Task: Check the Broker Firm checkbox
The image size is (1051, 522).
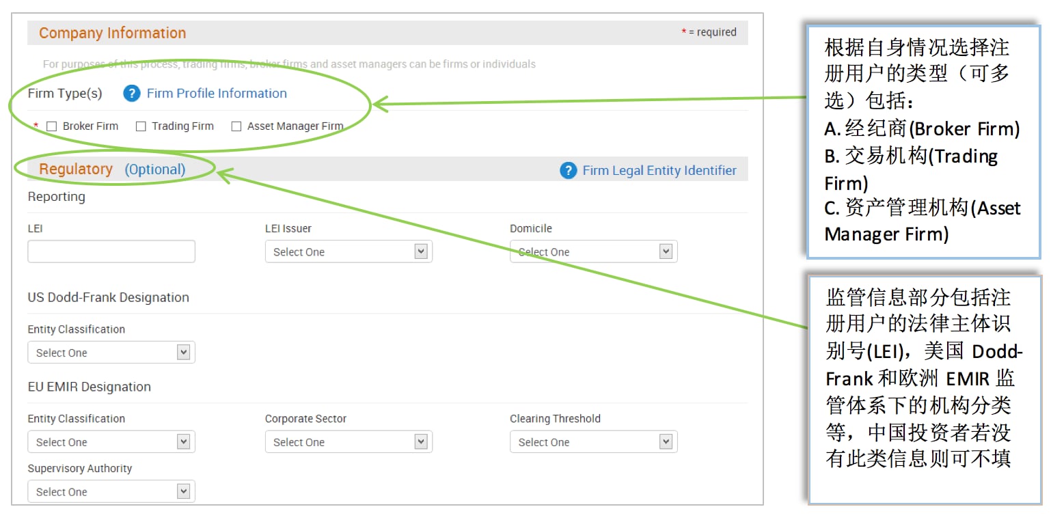Action: point(52,126)
